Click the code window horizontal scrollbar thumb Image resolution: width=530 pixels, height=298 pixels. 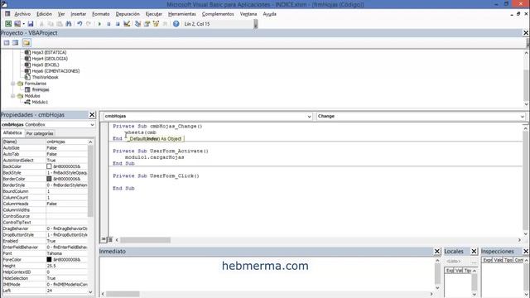click(146, 240)
